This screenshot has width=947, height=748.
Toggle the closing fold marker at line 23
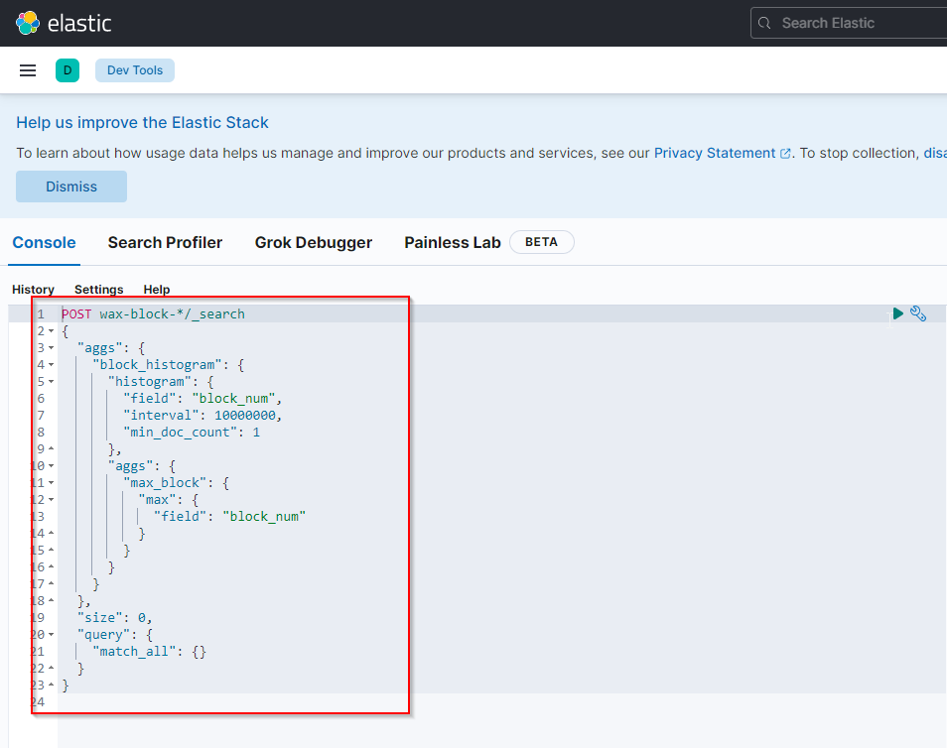[52, 685]
